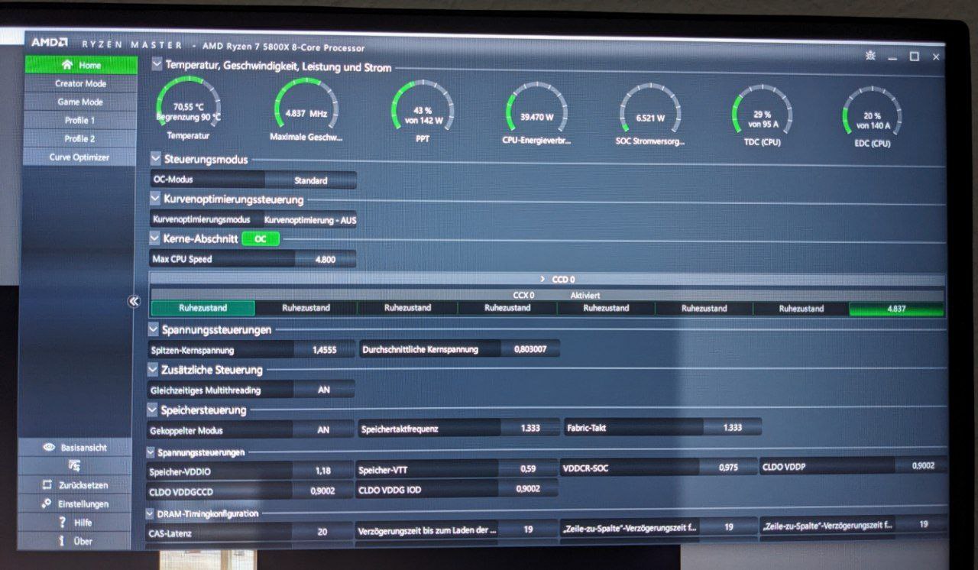Open the Über dialog
The image size is (978, 570).
point(75,541)
